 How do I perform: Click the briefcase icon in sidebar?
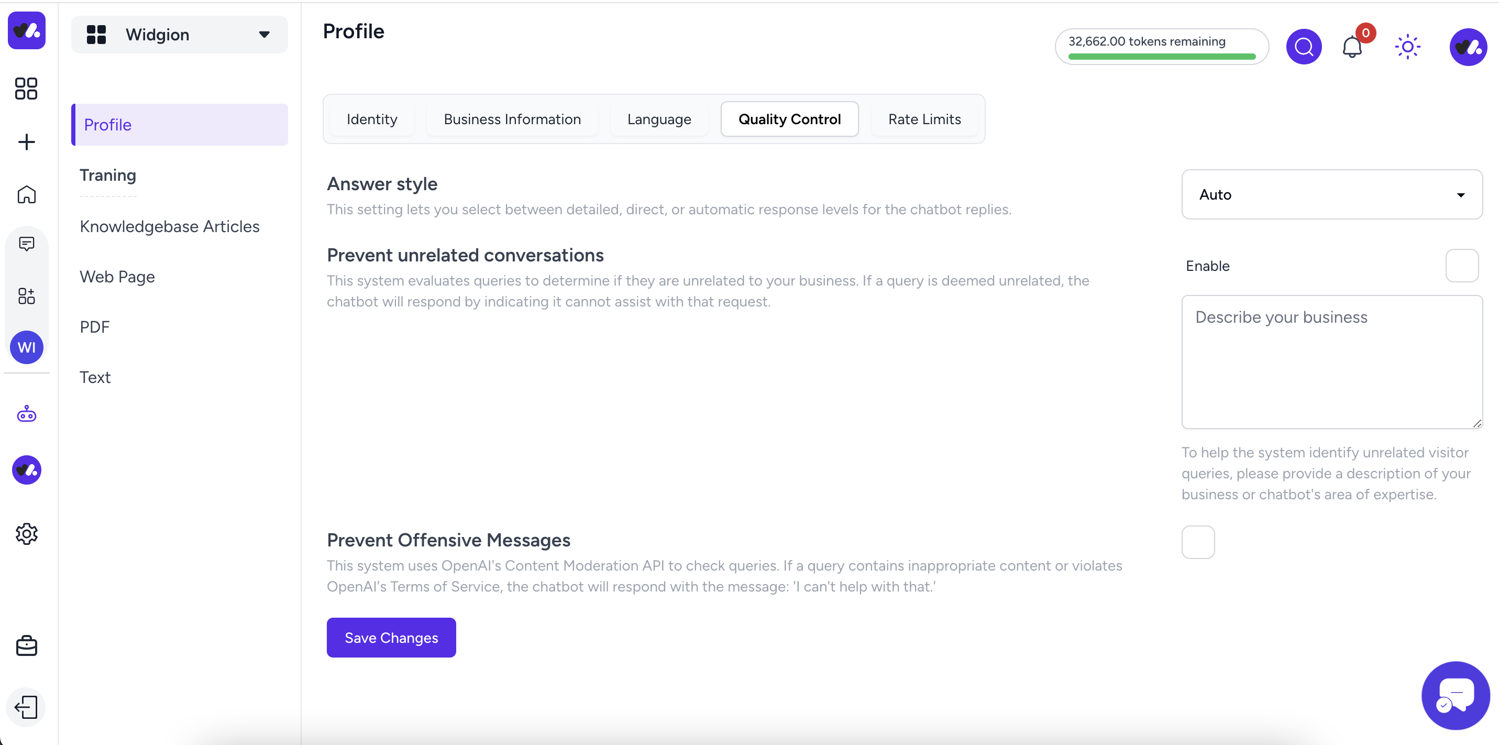(26, 645)
